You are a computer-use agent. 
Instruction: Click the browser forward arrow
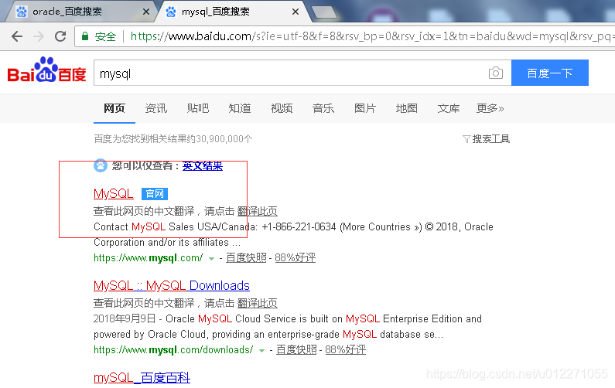(x=39, y=36)
